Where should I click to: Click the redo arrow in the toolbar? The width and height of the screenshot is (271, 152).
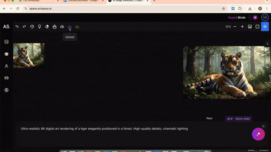pos(24,27)
